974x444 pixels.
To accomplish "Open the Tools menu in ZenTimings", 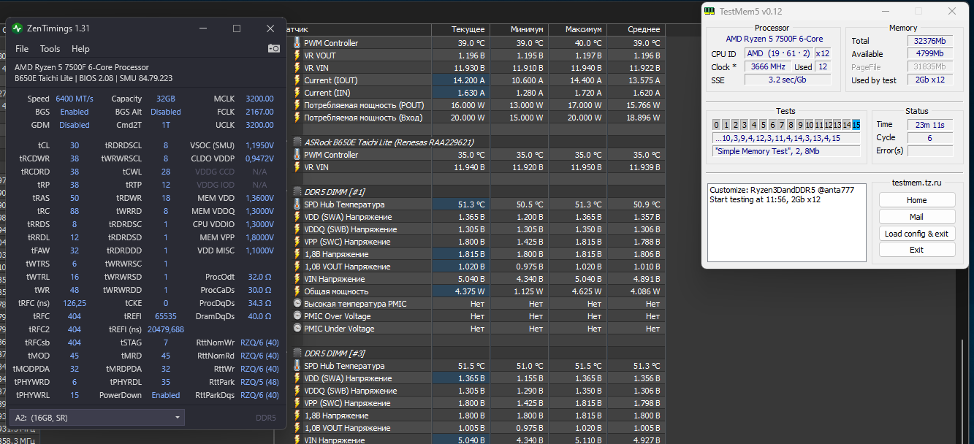I will tap(50, 49).
